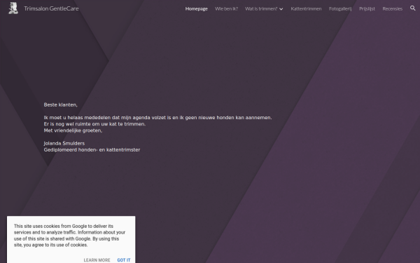Expand the 'Wat is trimmen?' submenu arrow
Viewport: 420px width, 263px height.
281,9
